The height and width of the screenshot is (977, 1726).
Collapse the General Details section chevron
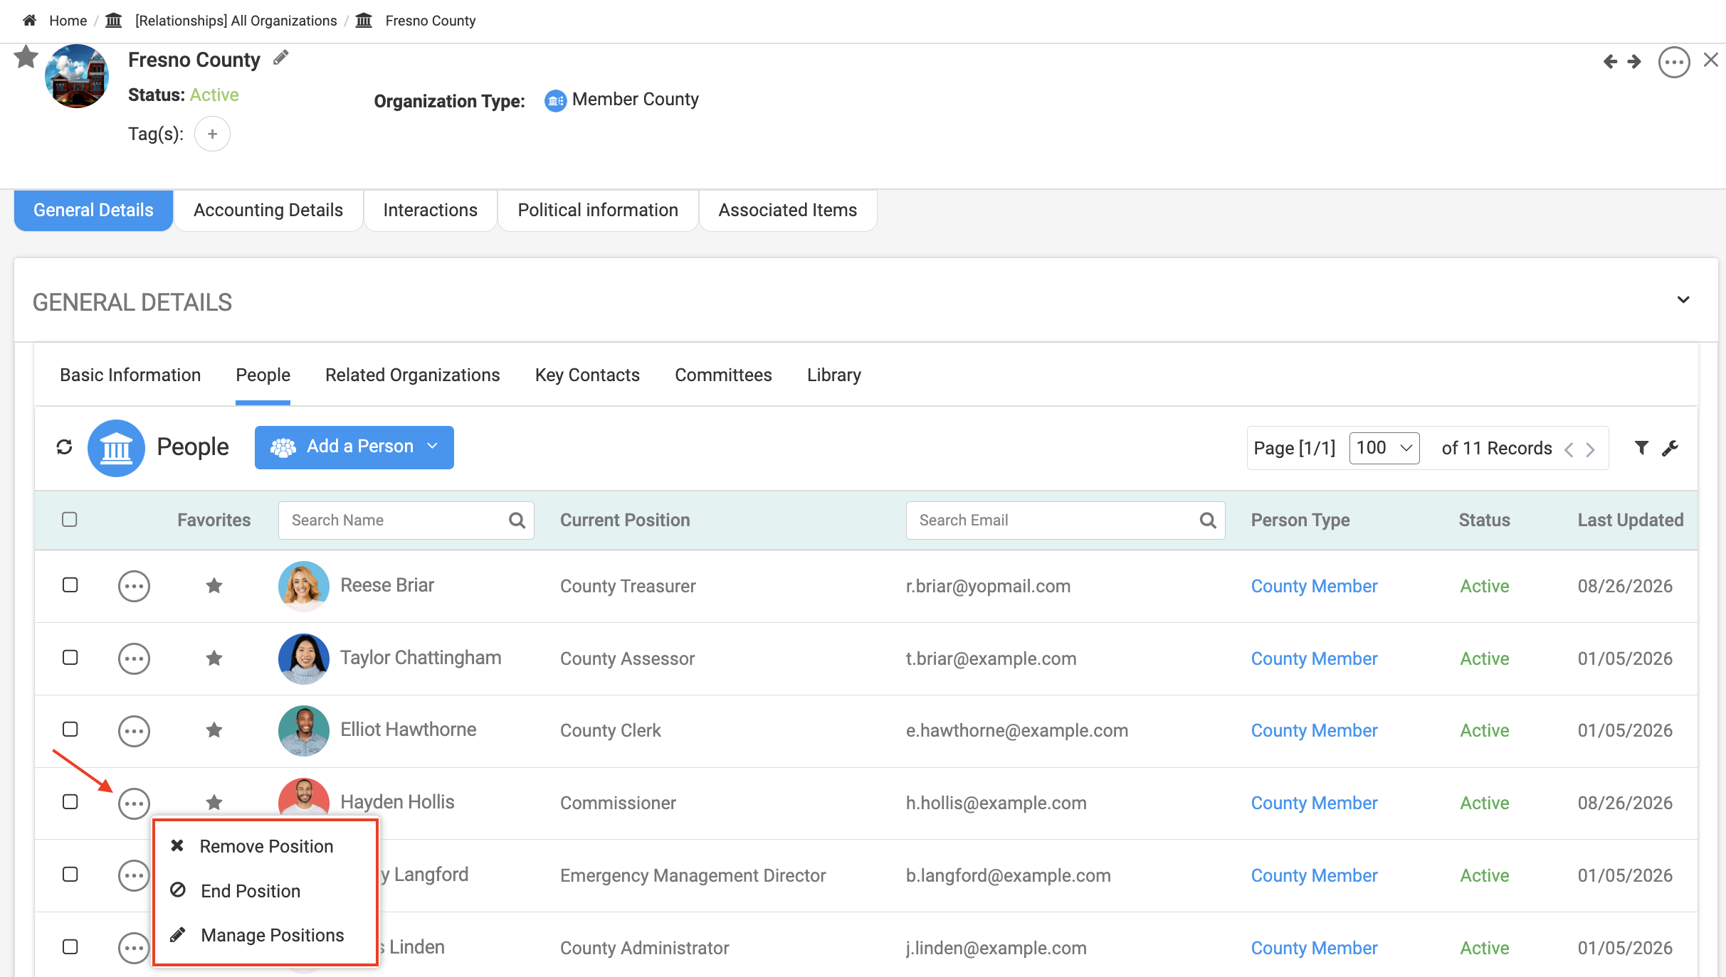(1683, 299)
